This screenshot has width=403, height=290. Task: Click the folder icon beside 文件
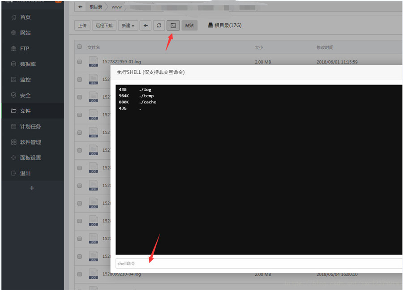click(13, 111)
